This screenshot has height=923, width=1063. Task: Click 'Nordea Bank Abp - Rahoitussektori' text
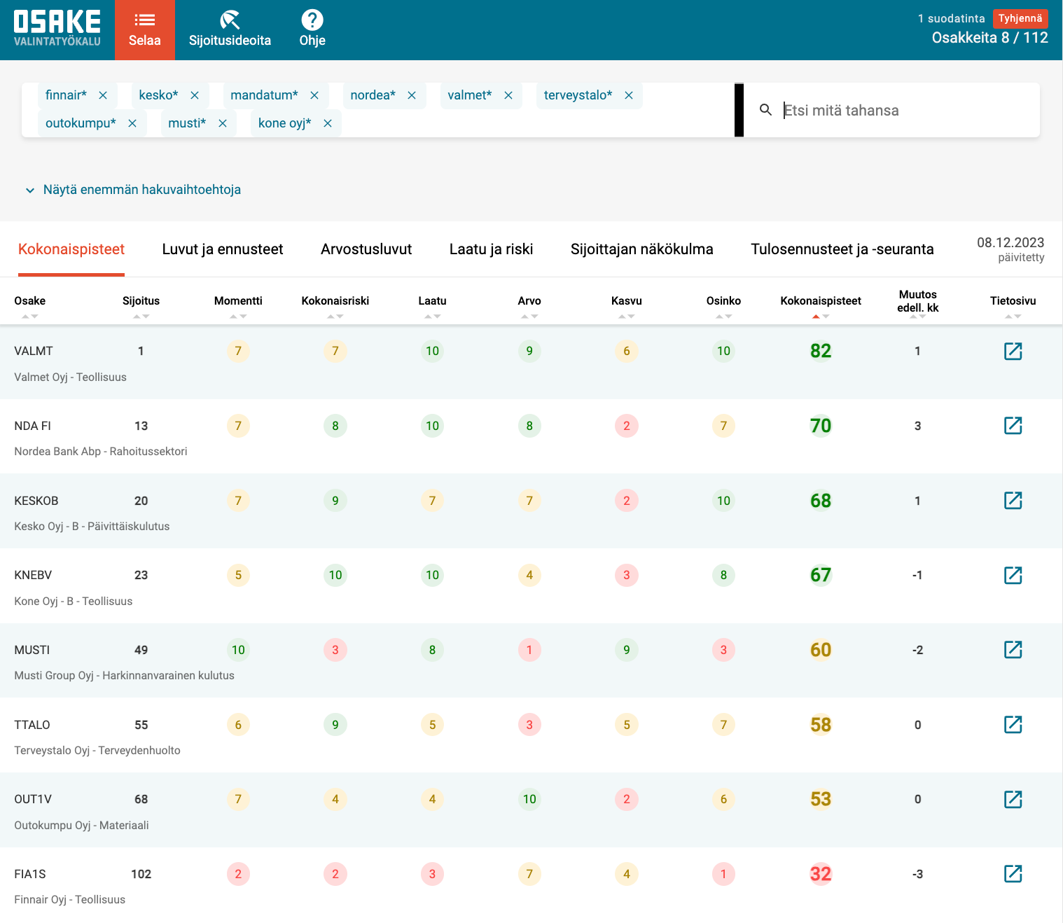coord(101,452)
